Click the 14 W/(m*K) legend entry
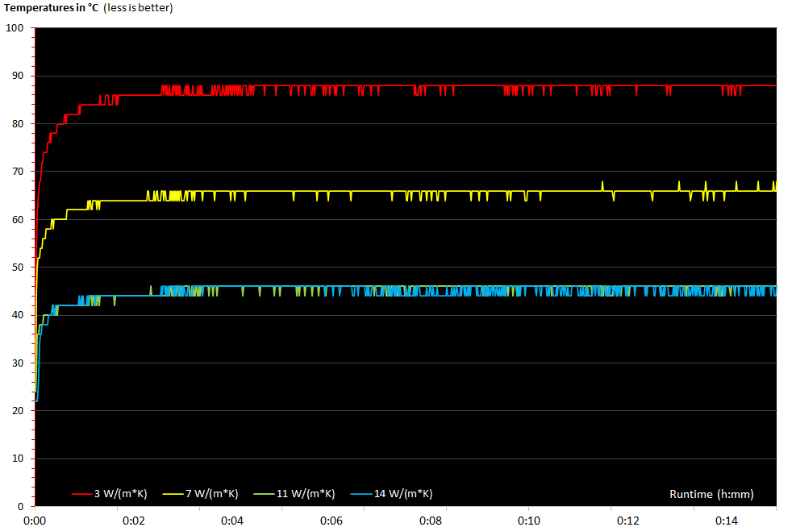The image size is (796, 527). (391, 493)
